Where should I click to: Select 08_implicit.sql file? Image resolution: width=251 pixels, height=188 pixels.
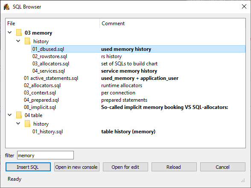pyautogui.click(x=40, y=107)
